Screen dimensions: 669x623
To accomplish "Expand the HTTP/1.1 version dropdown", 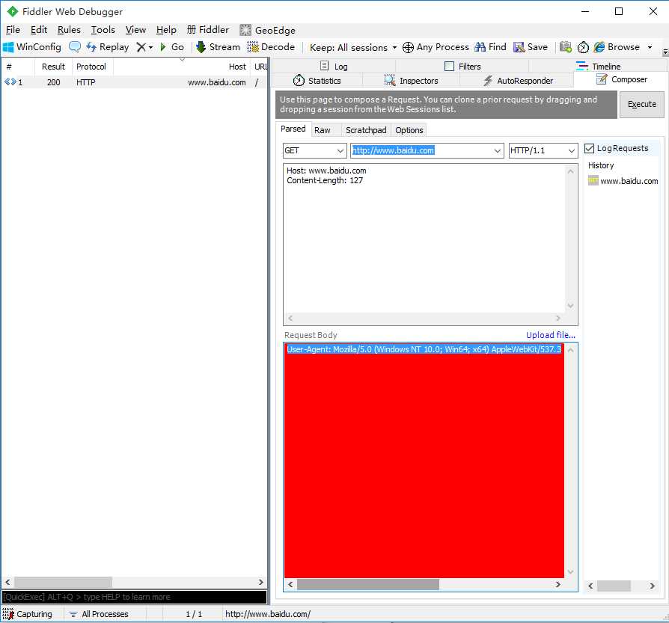I will [x=543, y=150].
